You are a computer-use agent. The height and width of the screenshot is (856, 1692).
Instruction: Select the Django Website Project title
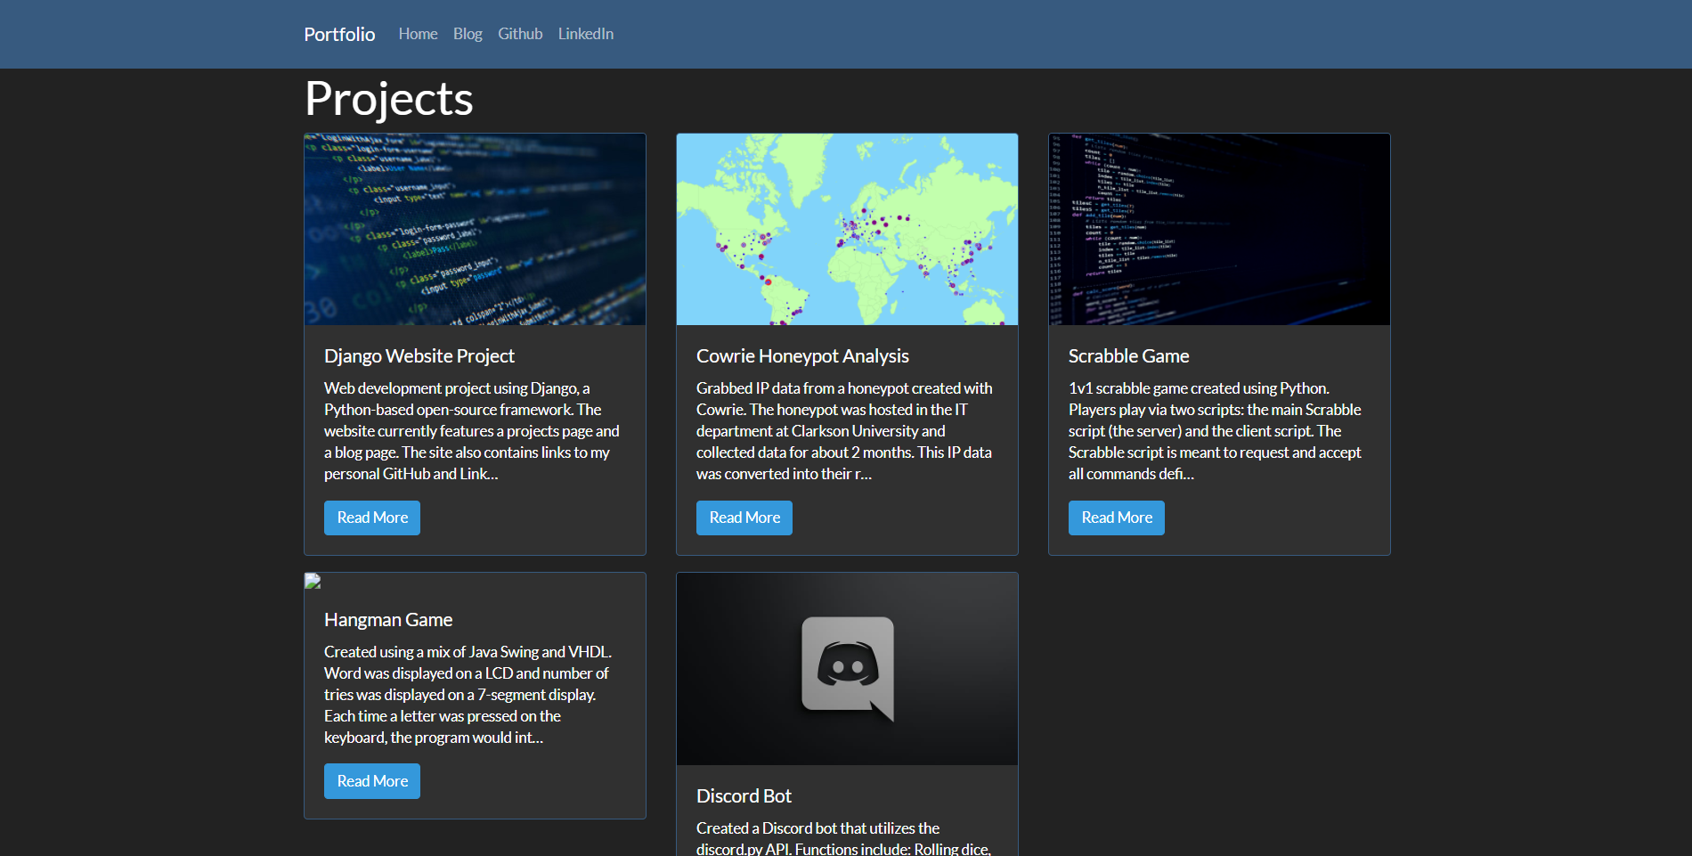click(419, 356)
